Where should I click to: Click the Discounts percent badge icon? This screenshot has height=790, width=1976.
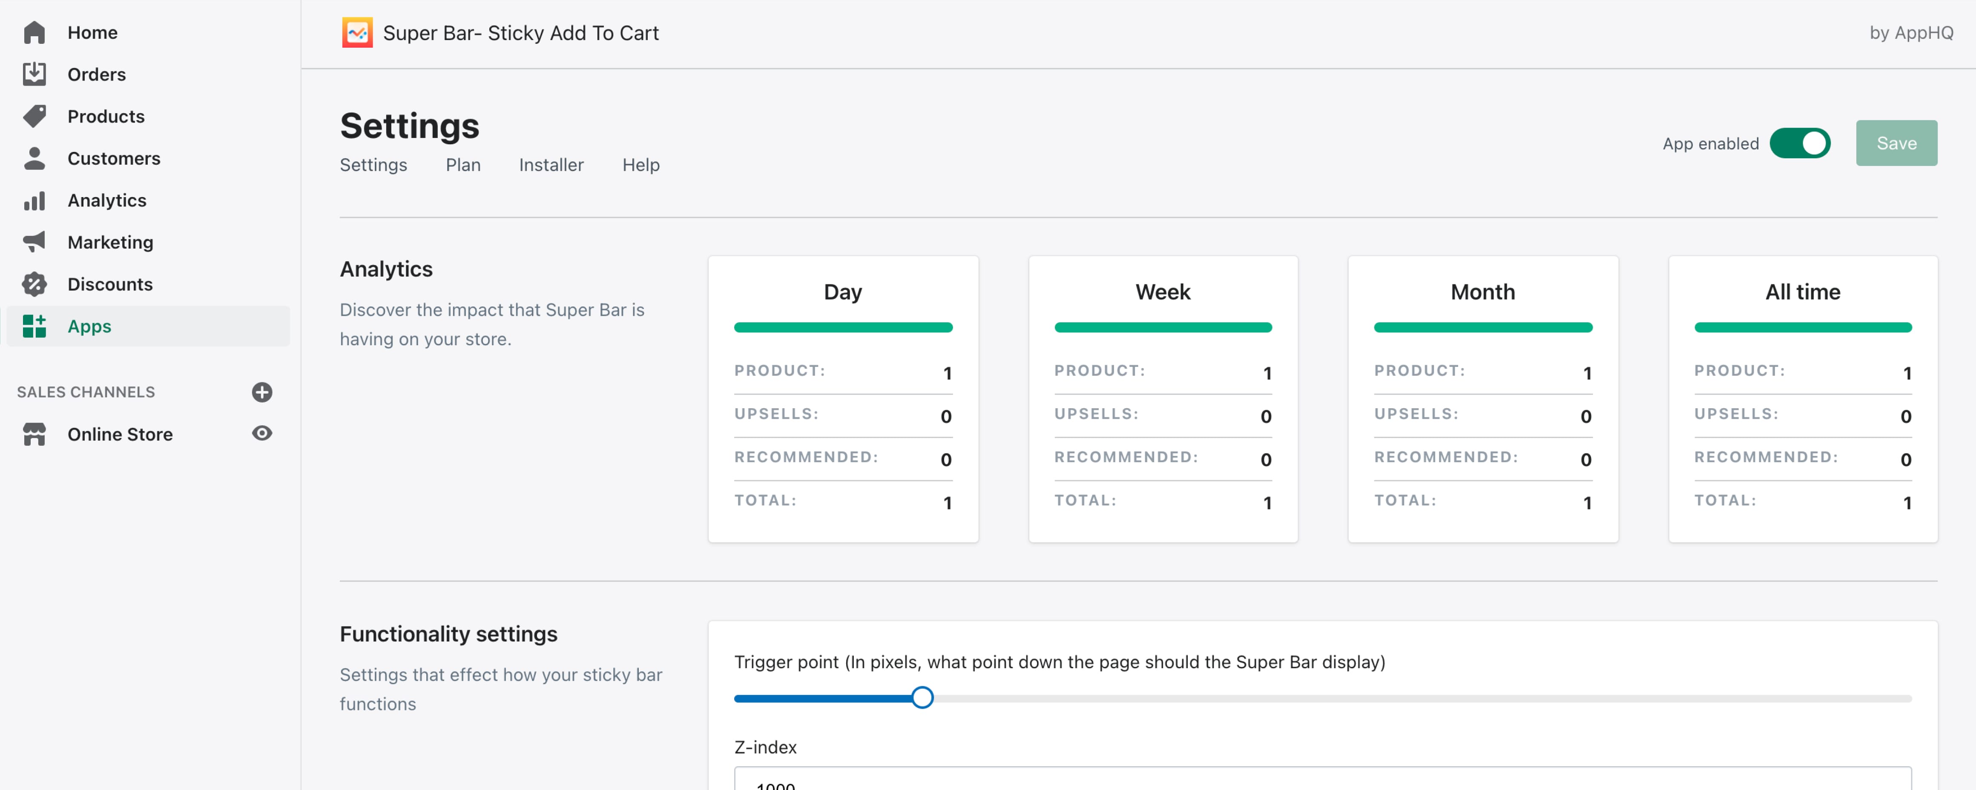(x=34, y=284)
